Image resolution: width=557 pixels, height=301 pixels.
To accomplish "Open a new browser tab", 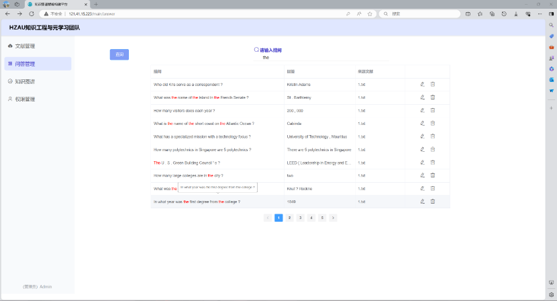I will 95,4.
